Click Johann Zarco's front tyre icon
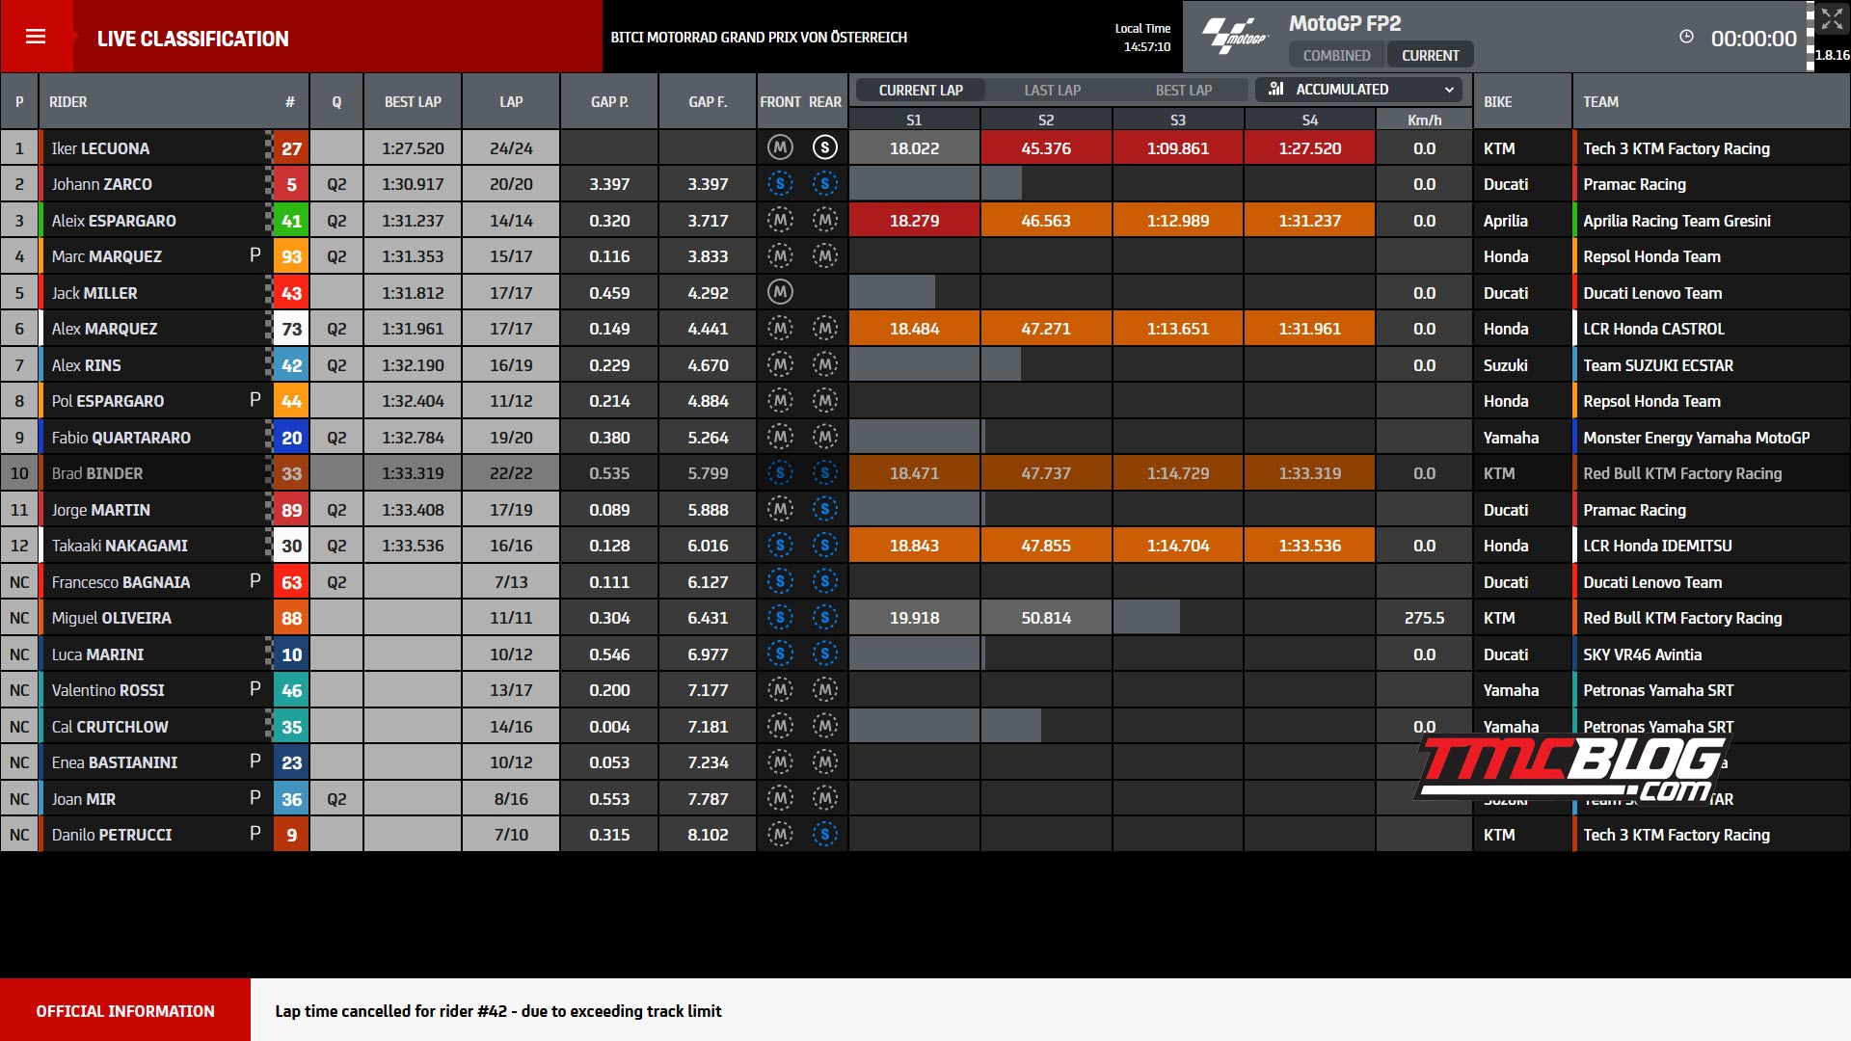 [x=780, y=183]
